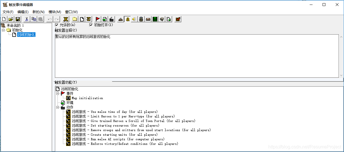Select the Map initialization event
The height and width of the screenshot is (152, 344).
87,98
